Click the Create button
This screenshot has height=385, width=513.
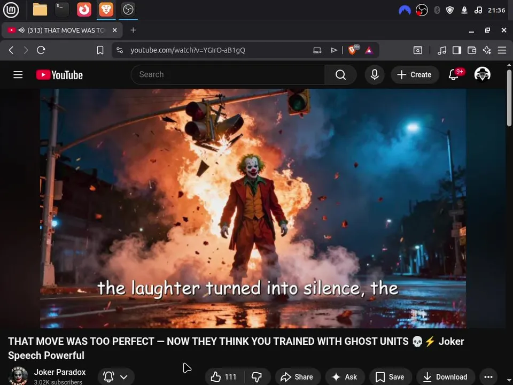point(414,75)
